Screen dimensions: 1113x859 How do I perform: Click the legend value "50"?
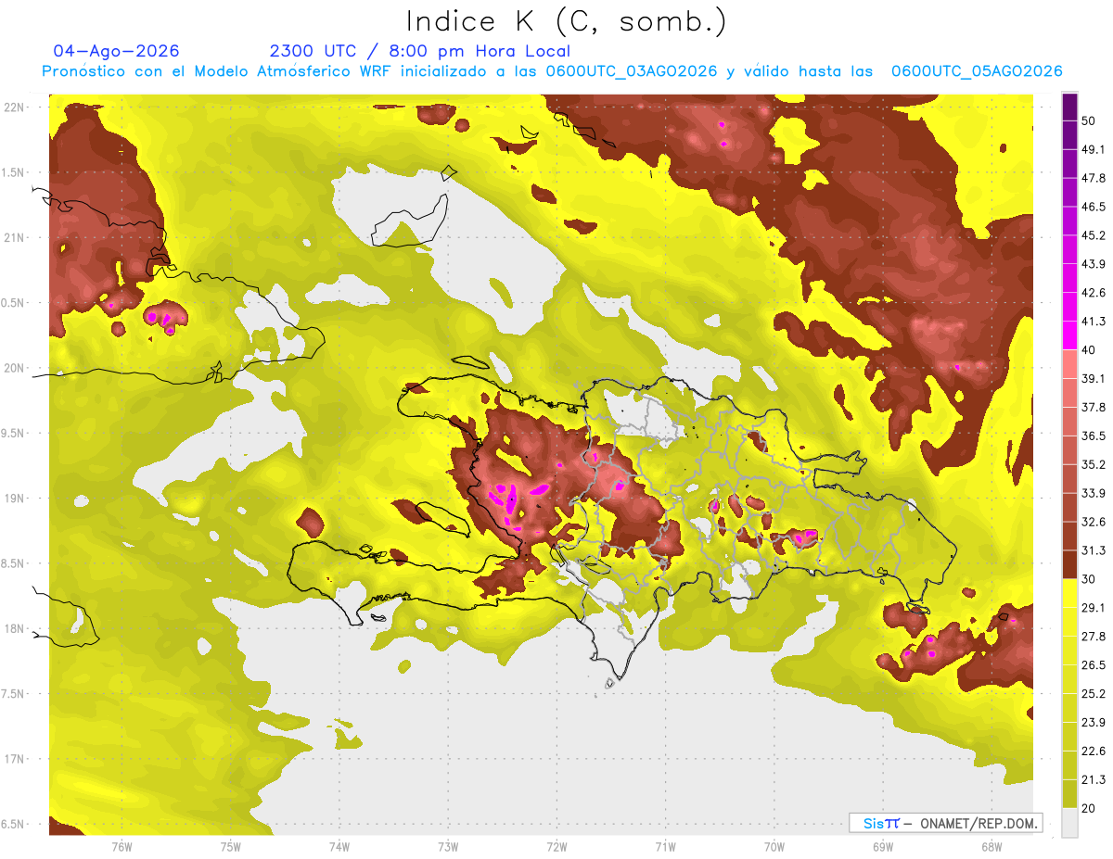pos(1090,120)
